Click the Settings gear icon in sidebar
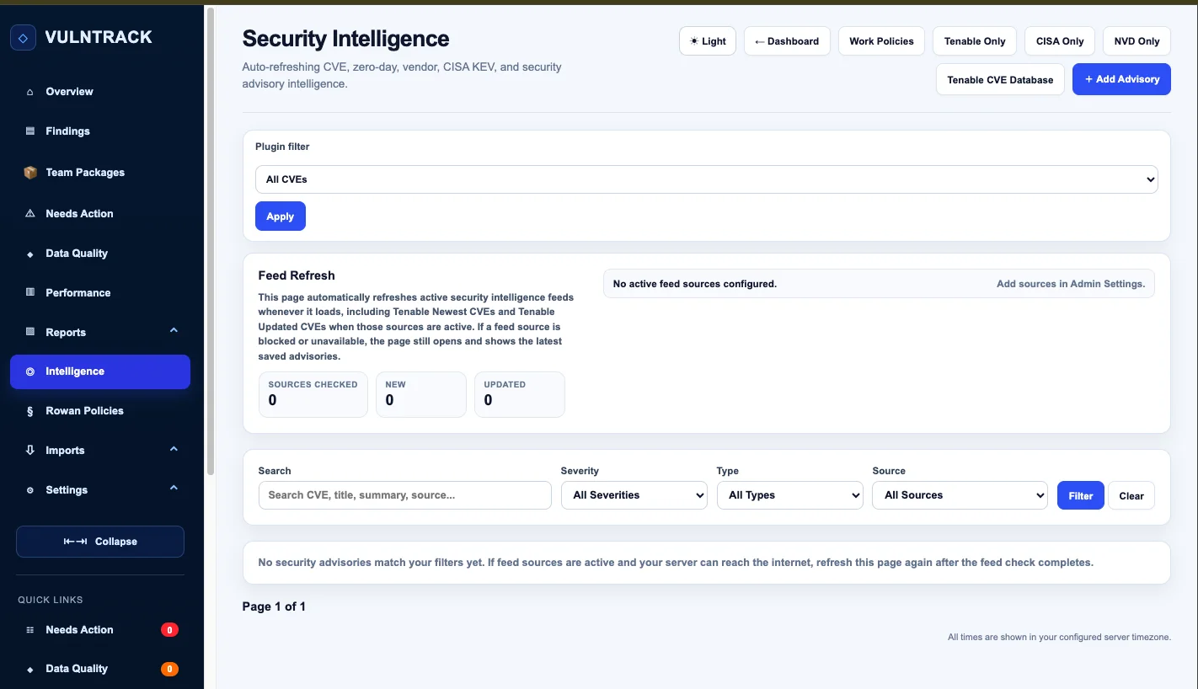 click(x=30, y=490)
